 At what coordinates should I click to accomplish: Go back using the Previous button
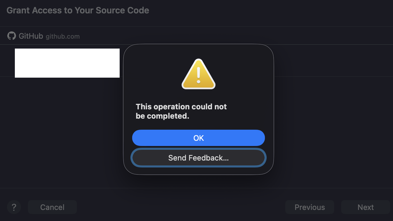click(310, 207)
